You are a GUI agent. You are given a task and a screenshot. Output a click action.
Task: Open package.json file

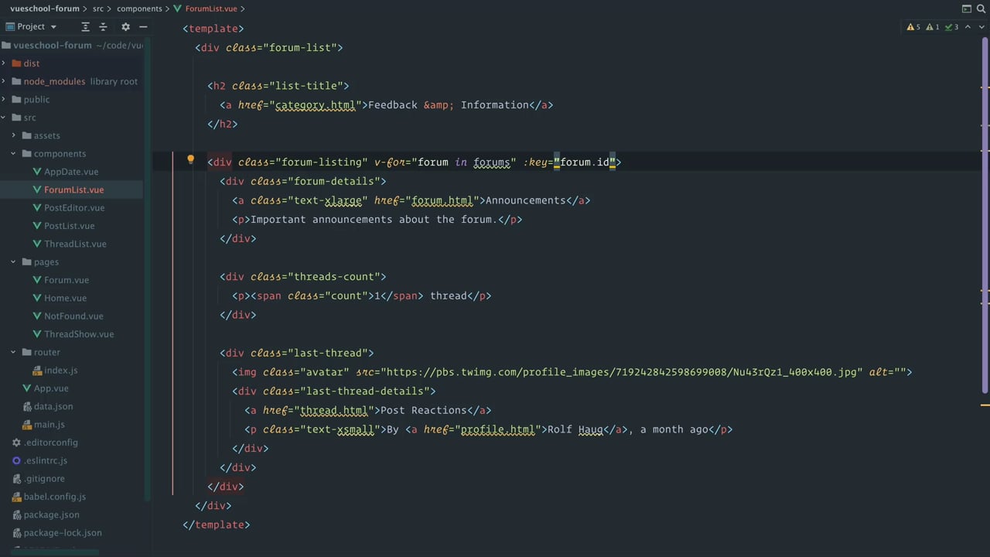point(51,514)
